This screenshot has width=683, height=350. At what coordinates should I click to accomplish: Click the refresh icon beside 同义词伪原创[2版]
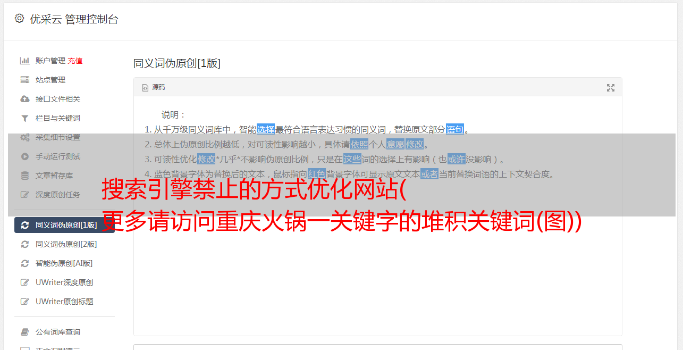click(x=24, y=244)
